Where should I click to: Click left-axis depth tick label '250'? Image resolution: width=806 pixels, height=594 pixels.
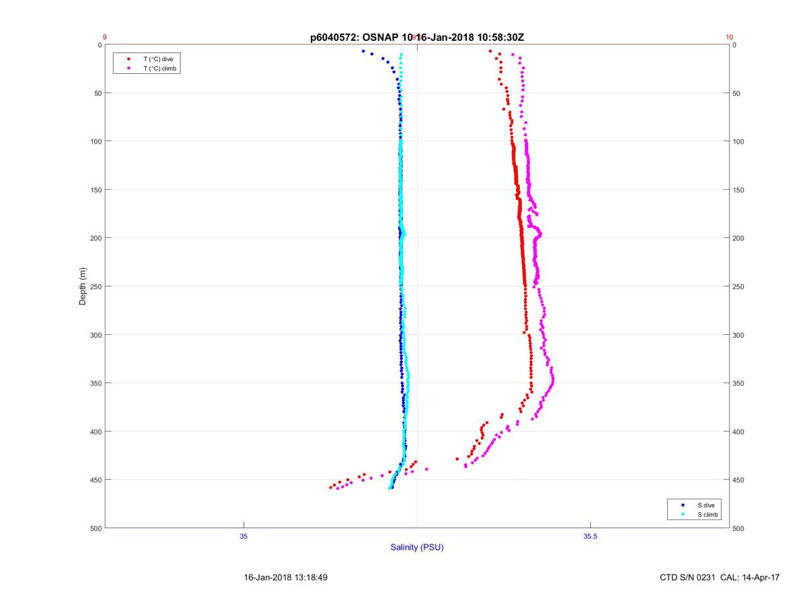(x=95, y=287)
